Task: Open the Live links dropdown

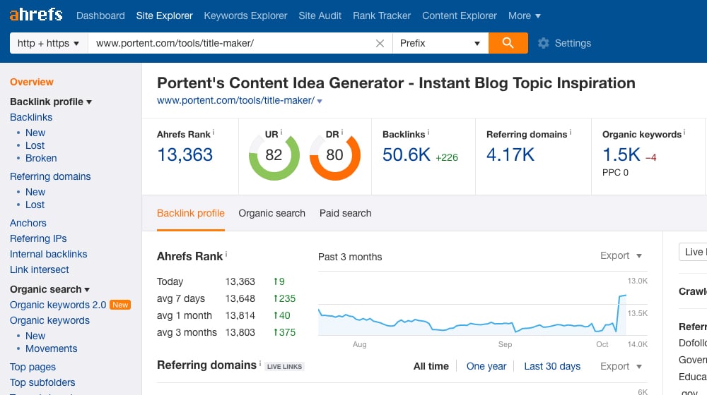Action: point(693,252)
